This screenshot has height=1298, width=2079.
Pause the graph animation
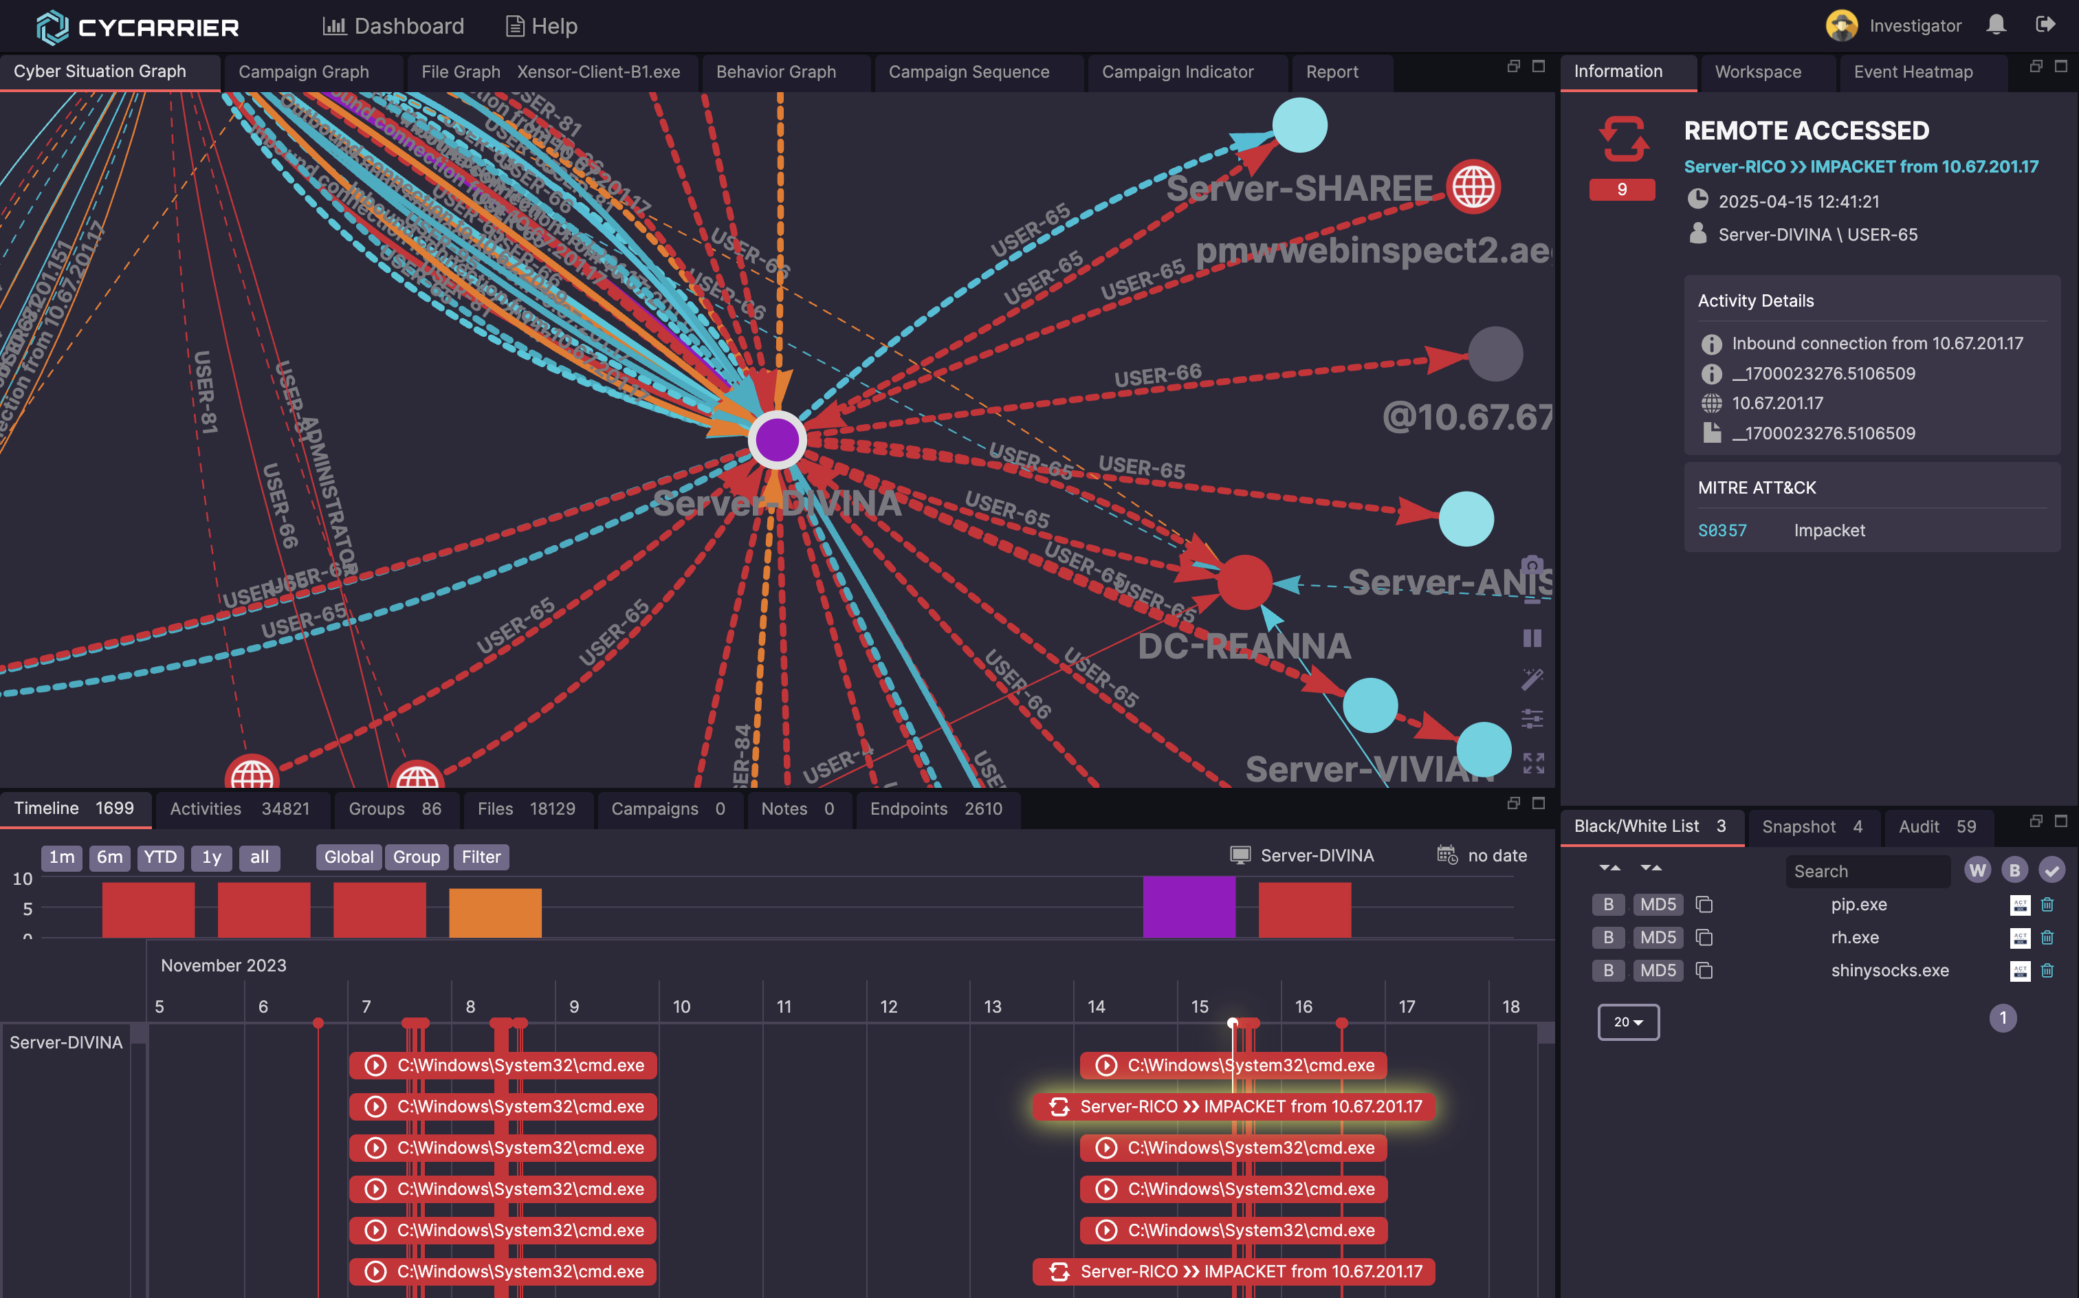coord(1532,638)
